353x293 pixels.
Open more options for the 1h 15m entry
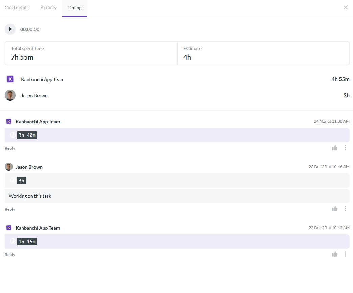coord(345,254)
